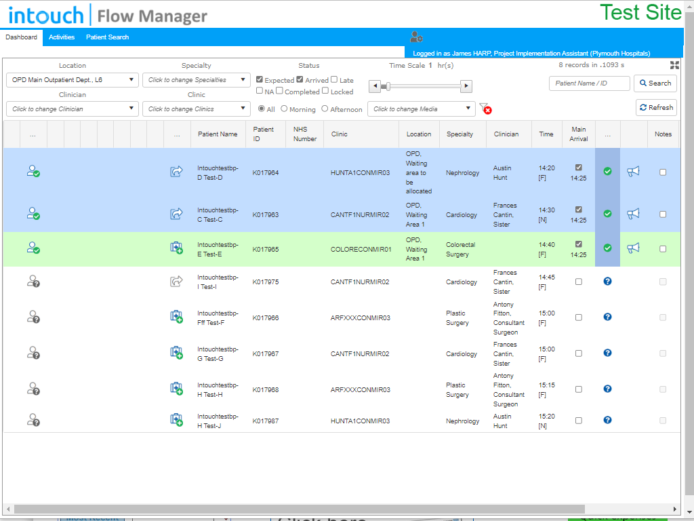The width and height of the screenshot is (694, 521).
Task: Decrease time scale with left arrow button
Action: (374, 86)
